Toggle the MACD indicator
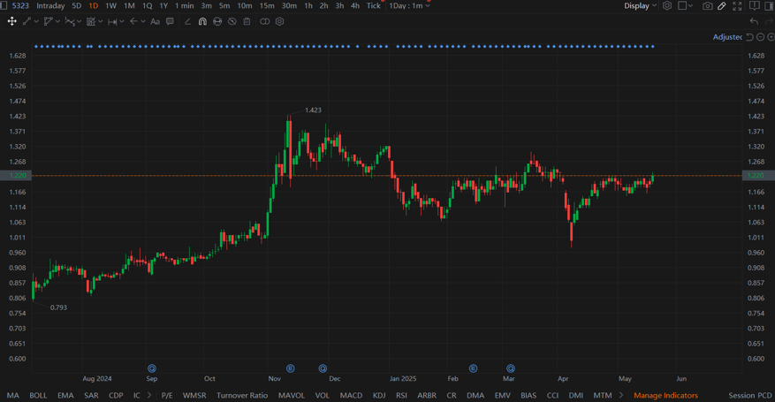 tap(351, 395)
